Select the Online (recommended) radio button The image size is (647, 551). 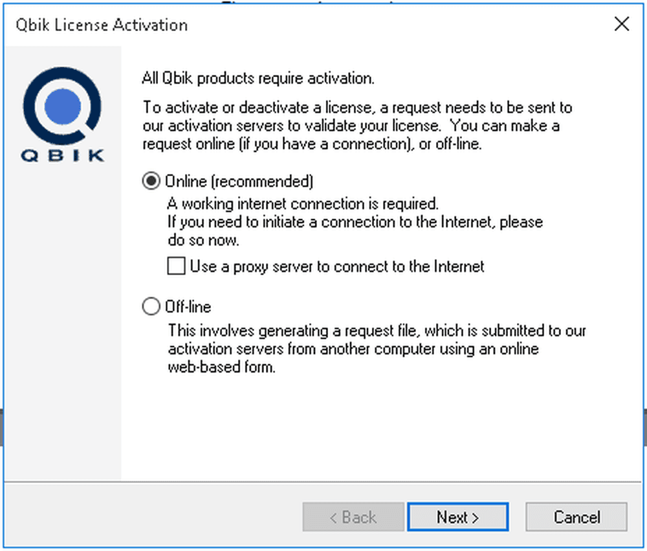point(151,181)
